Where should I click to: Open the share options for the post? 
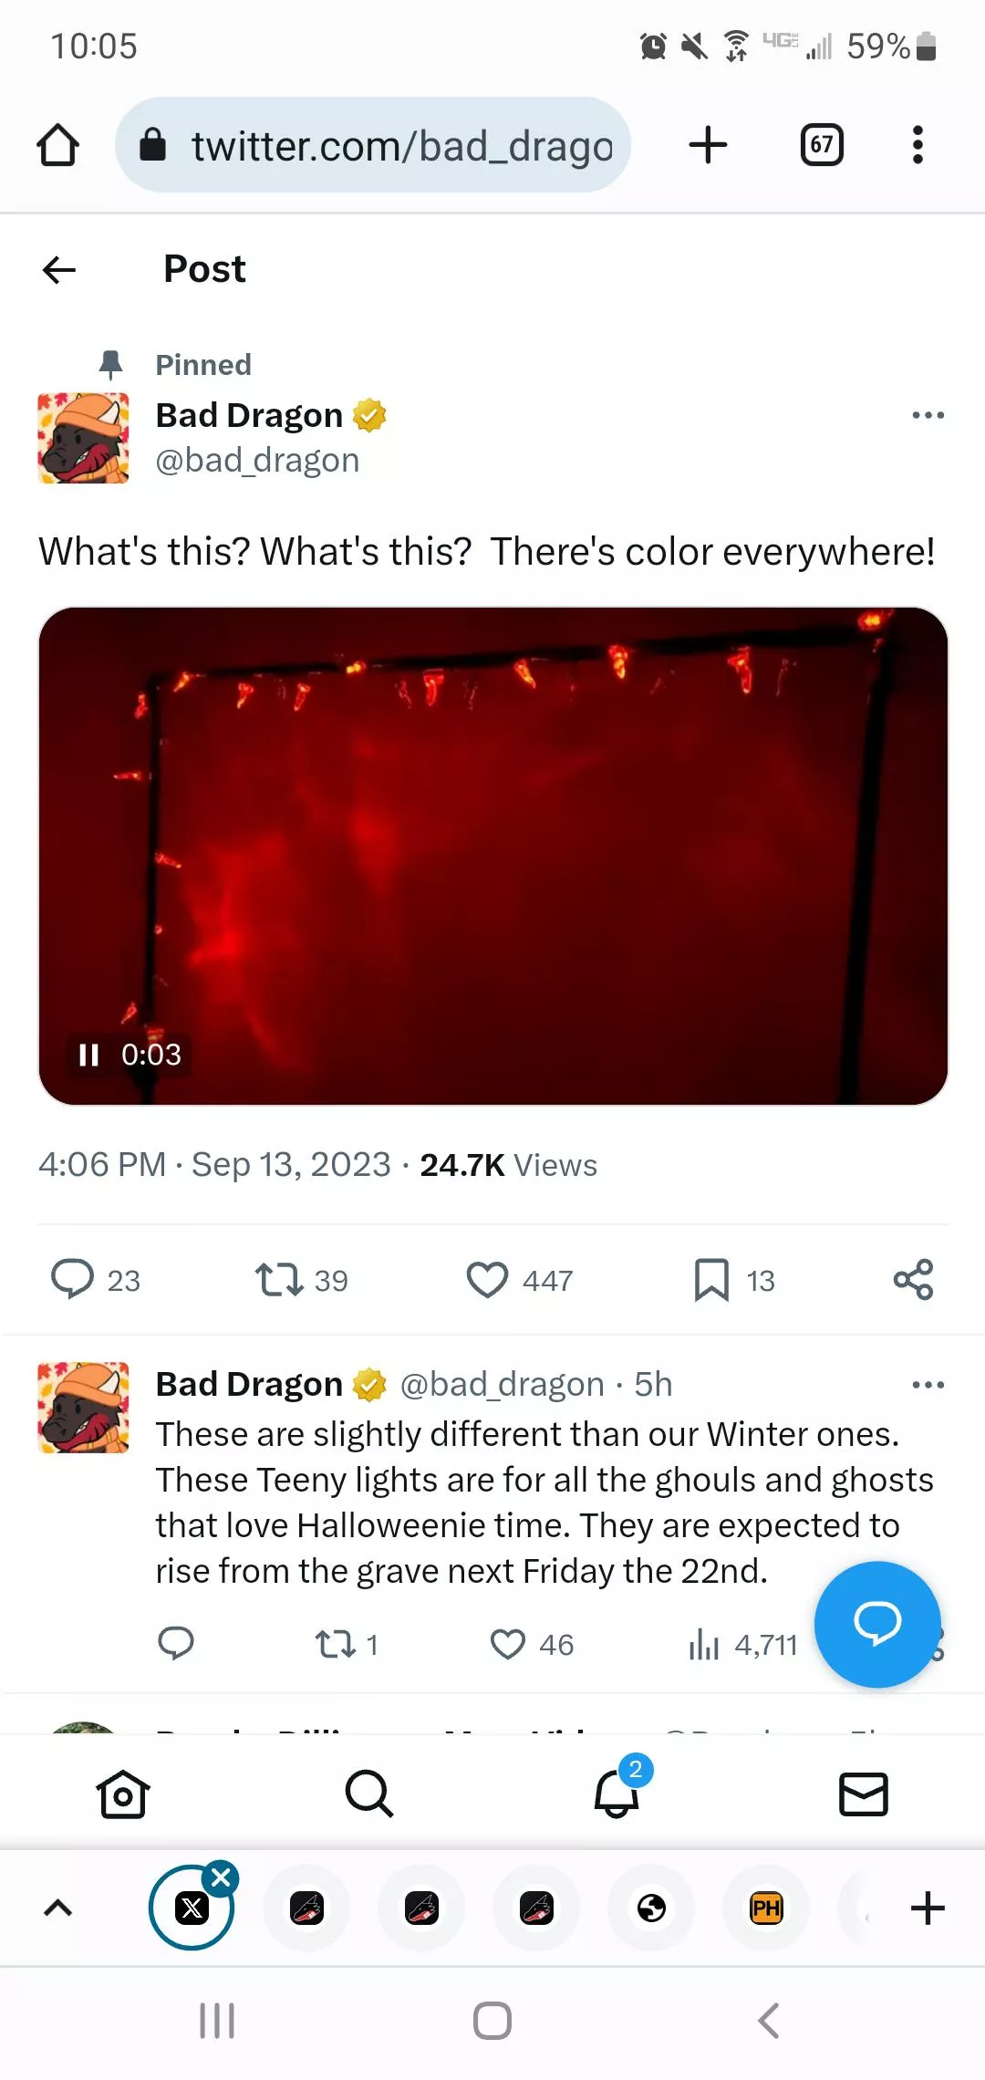click(x=912, y=1280)
